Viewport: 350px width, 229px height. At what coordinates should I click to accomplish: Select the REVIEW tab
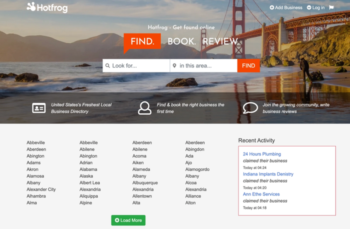[x=220, y=41]
